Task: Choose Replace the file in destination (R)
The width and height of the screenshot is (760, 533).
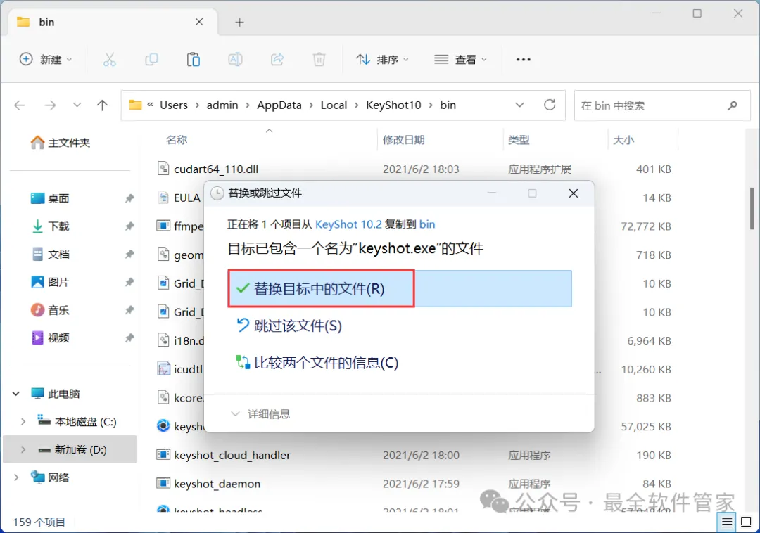Action: tap(400, 288)
